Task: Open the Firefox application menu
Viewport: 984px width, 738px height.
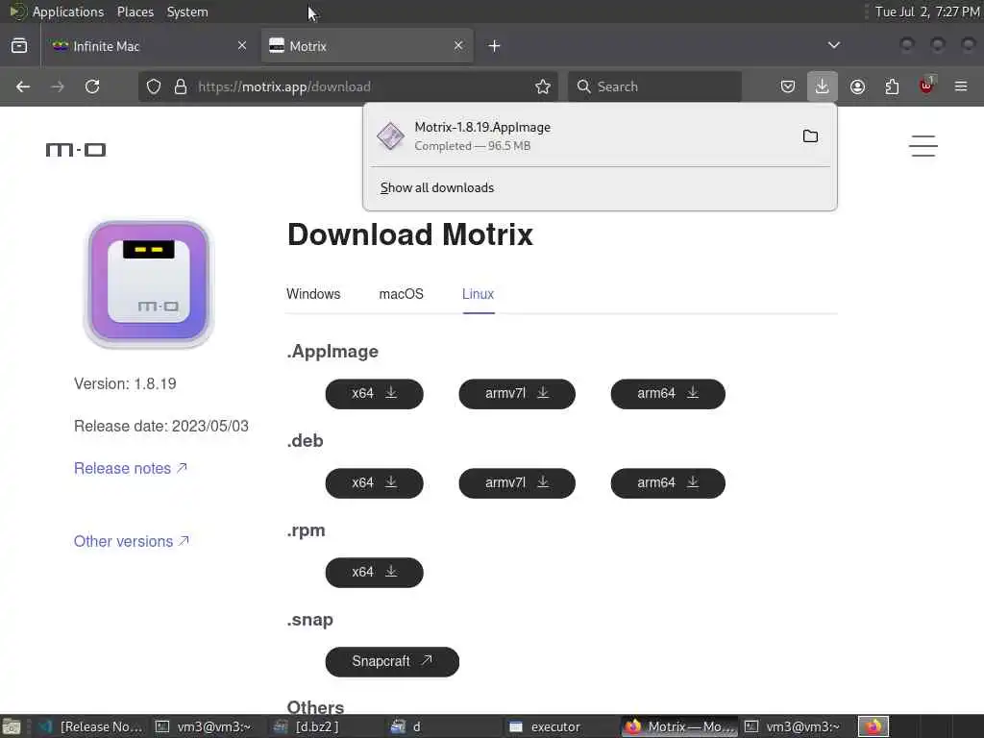Action: coord(961,86)
